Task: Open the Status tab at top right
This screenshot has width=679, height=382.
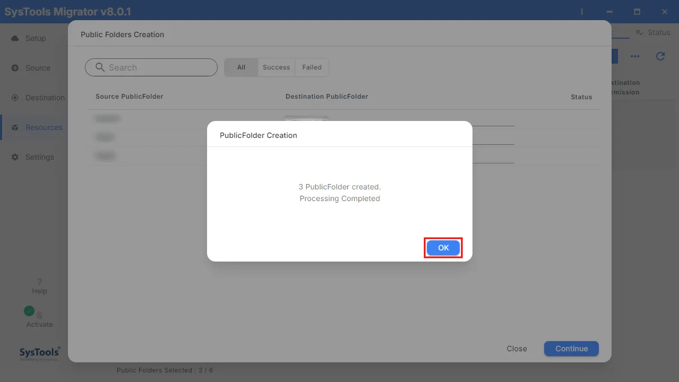Action: pyautogui.click(x=653, y=32)
